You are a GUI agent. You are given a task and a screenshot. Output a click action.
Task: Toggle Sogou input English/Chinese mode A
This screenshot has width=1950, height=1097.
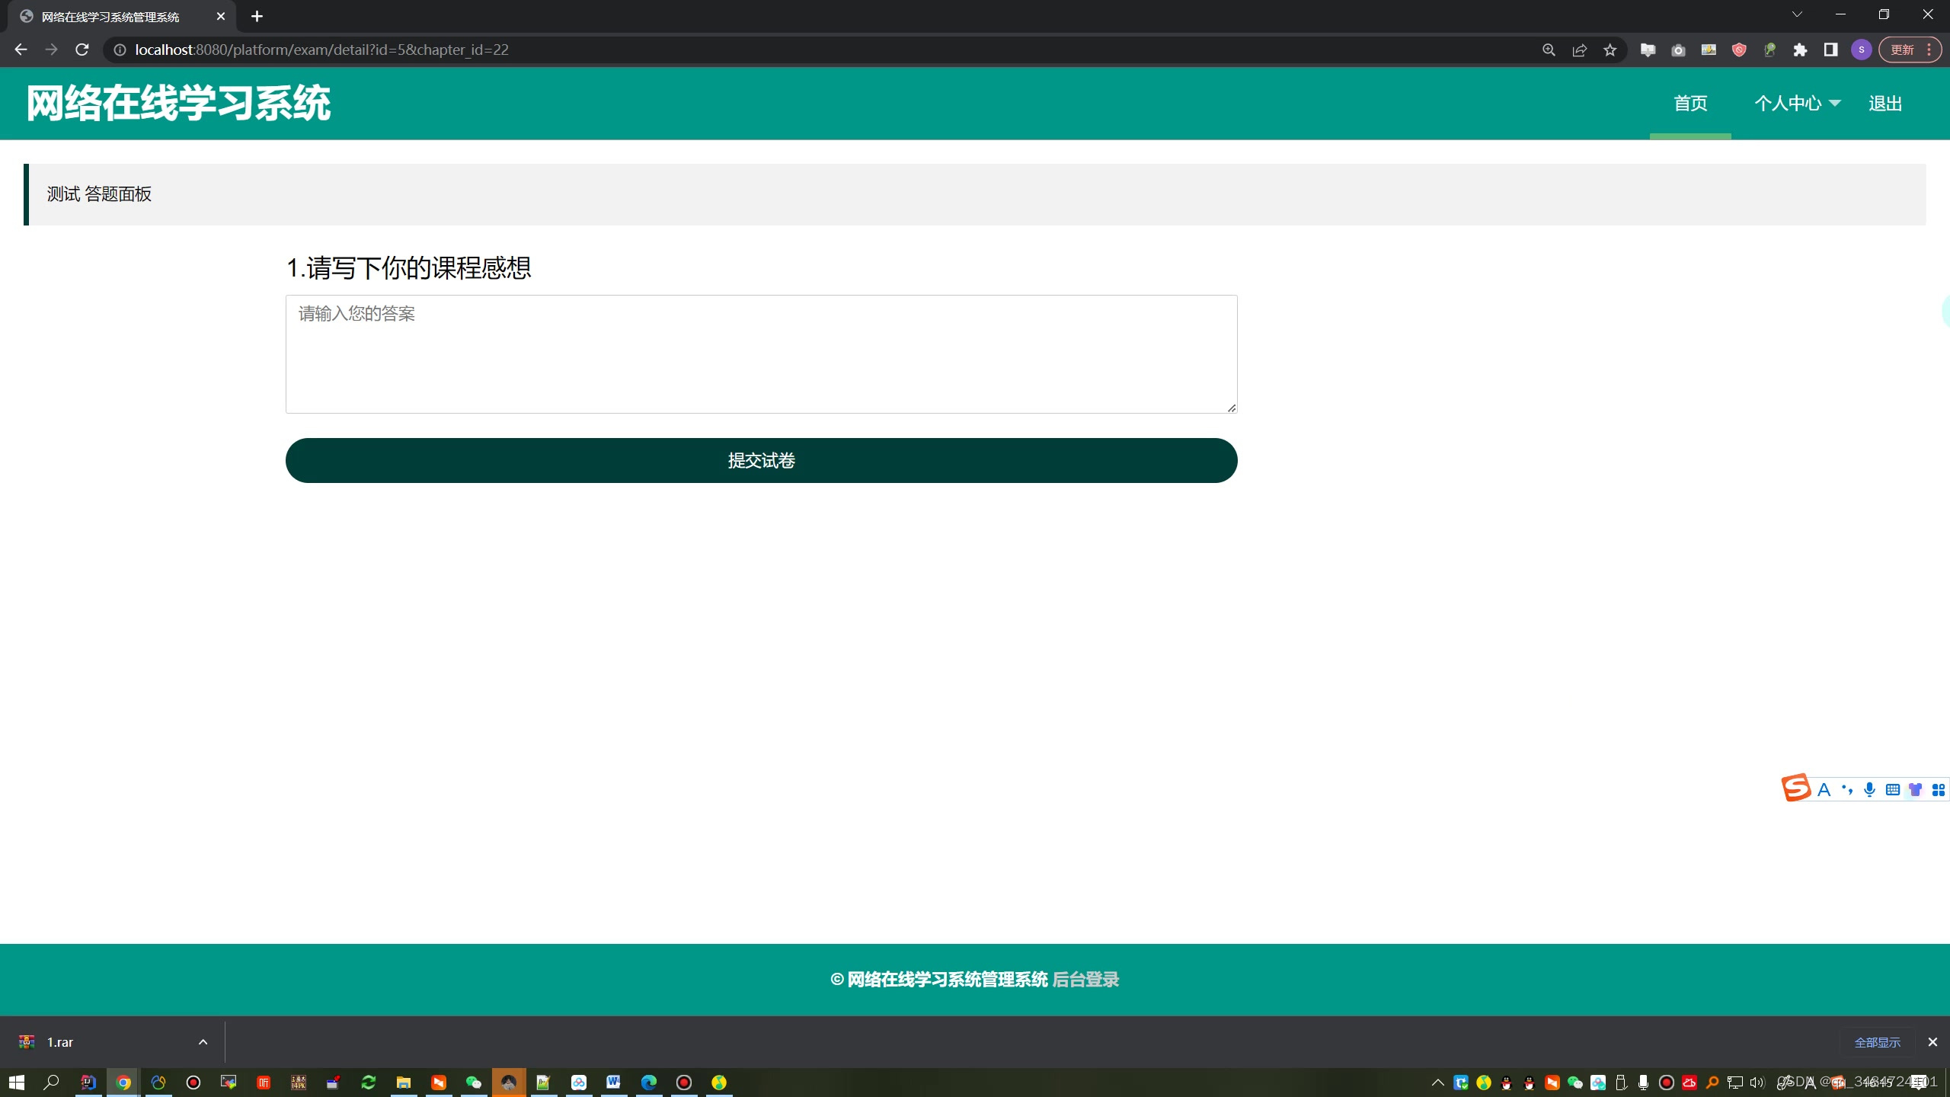(1824, 790)
